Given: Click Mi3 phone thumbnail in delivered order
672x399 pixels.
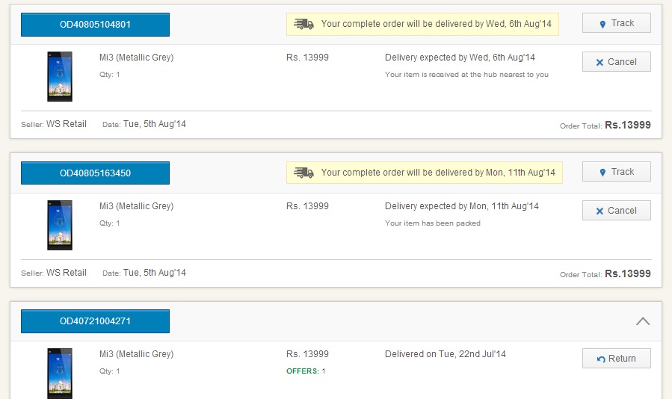Looking at the screenshot, I should point(60,374).
